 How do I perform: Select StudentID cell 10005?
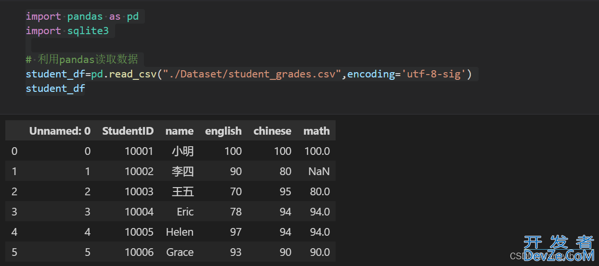tap(139, 232)
